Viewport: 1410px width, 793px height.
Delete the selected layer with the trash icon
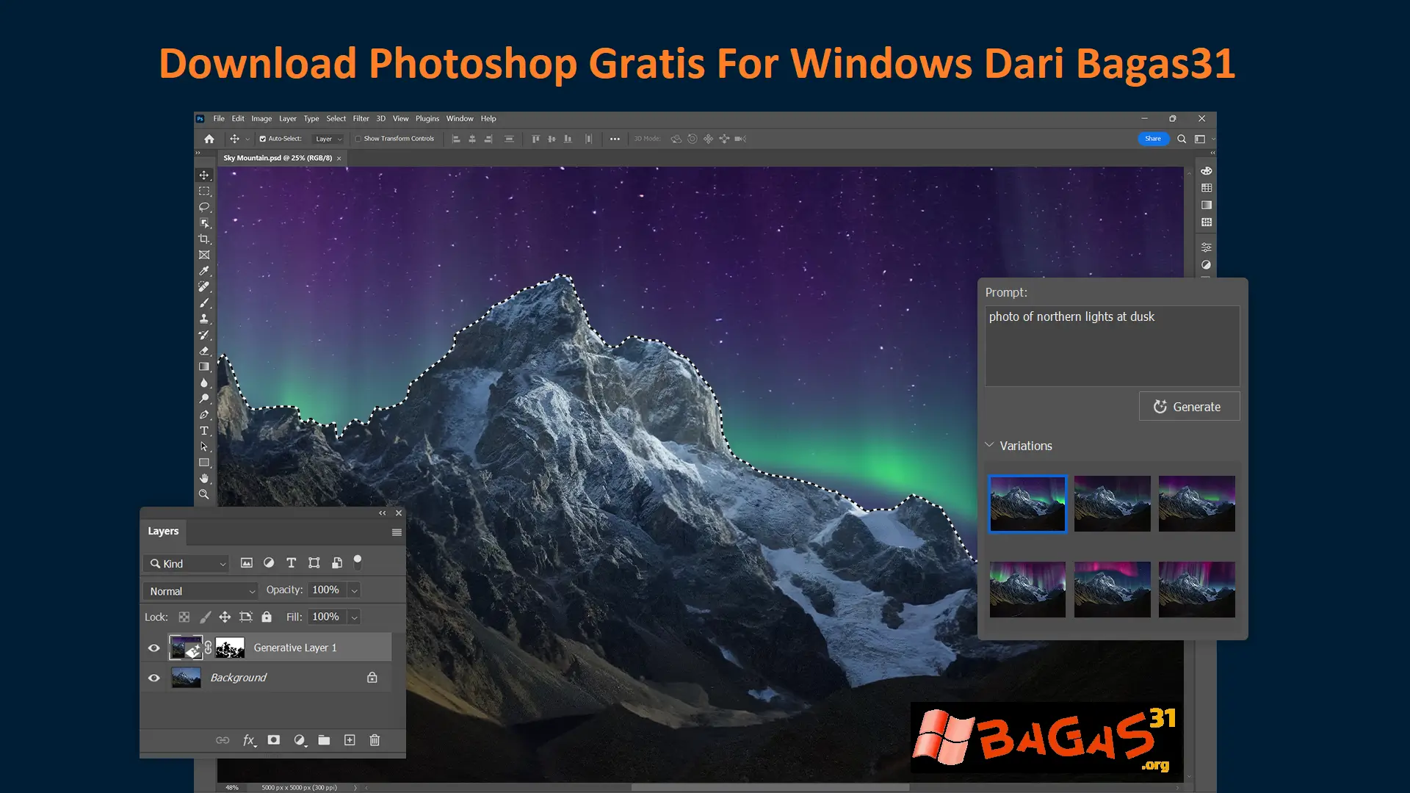375,740
